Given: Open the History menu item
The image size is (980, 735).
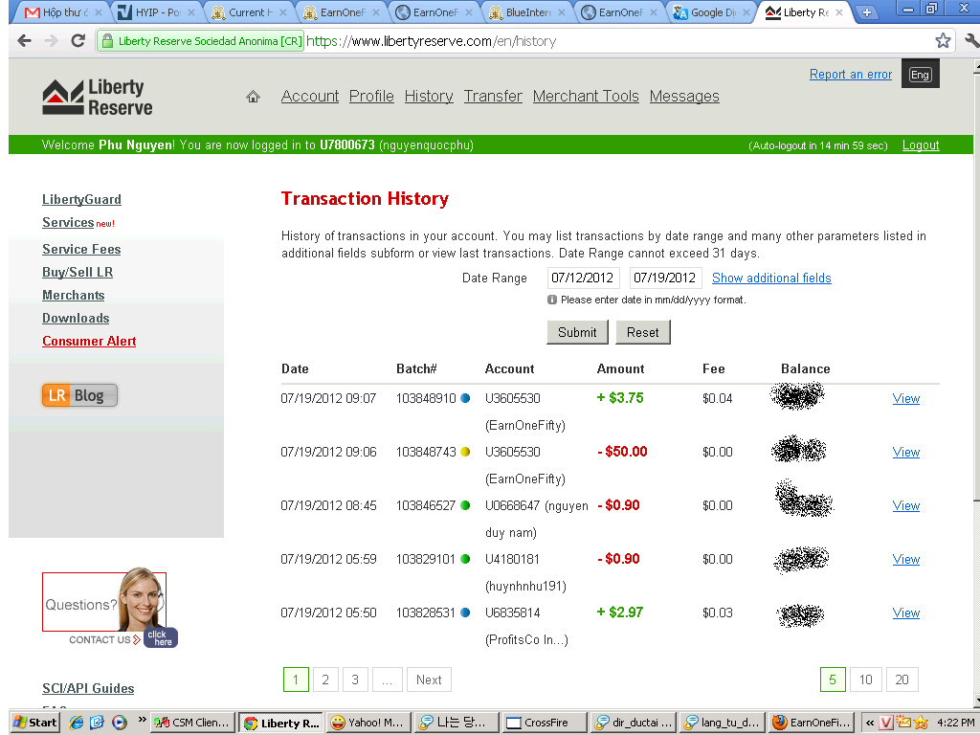Looking at the screenshot, I should tap(429, 97).
